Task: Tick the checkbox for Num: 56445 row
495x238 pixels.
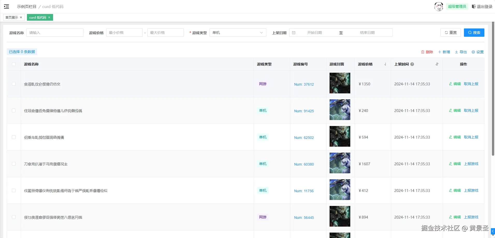Action: point(14,217)
